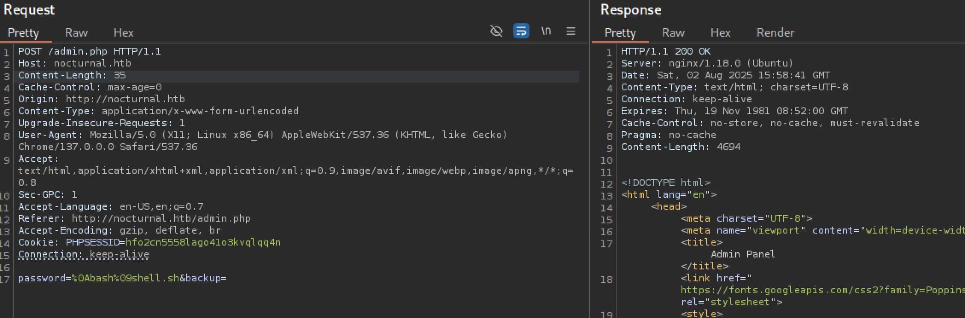The image size is (965, 318).
Task: Click the Sec-GPC: 1 header
Action: coord(47,195)
